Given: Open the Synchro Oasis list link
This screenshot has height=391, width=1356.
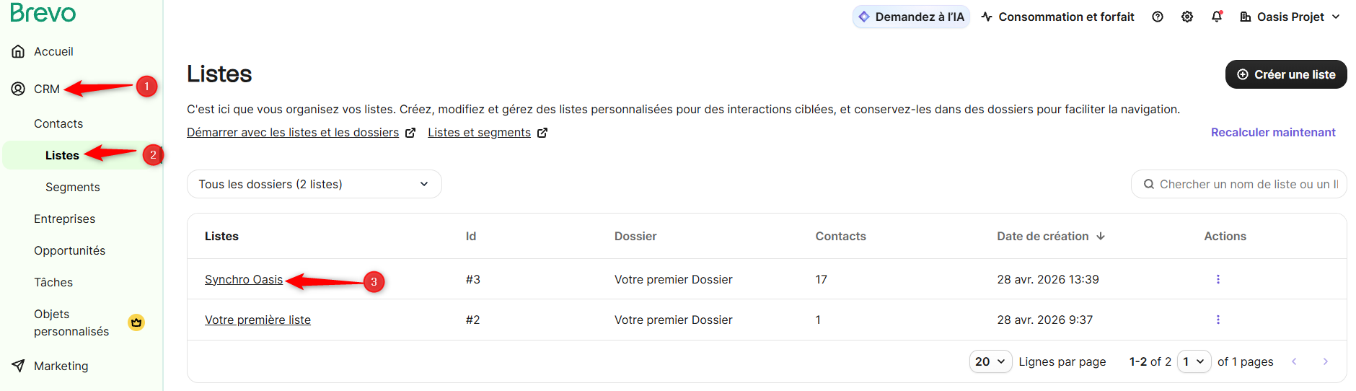Looking at the screenshot, I should click(244, 279).
